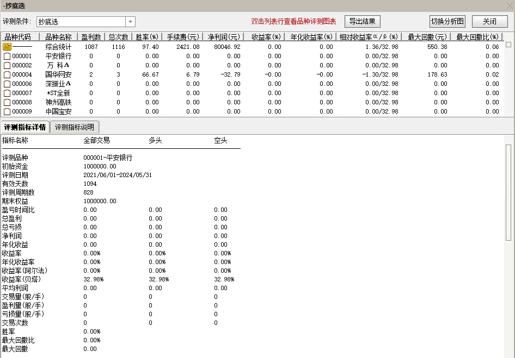The image size is (515, 358).
Task: Sort by the 最大回撤(元) column header
Action: (426, 37)
